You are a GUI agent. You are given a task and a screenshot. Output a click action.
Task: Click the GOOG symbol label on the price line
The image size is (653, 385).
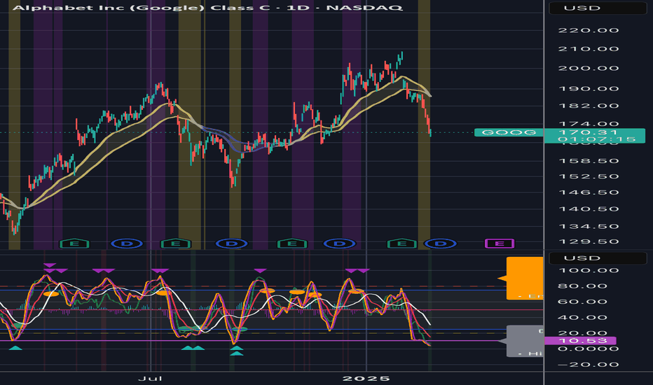509,133
